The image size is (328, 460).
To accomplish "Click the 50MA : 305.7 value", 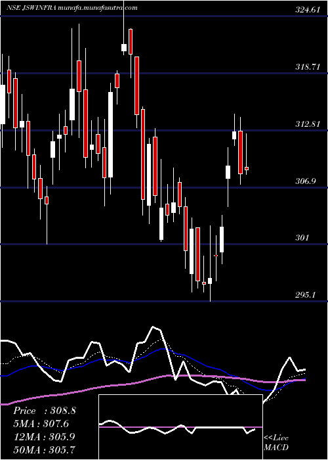I will (x=44, y=449).
